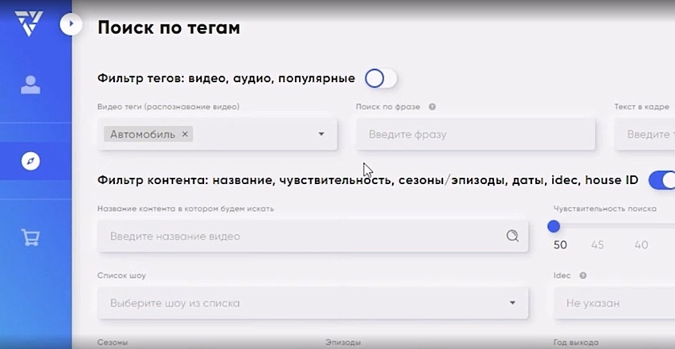Image resolution: width=675 pixels, height=349 pixels.
Task: Expand the sidebar with the arrow button
Action: click(x=71, y=25)
